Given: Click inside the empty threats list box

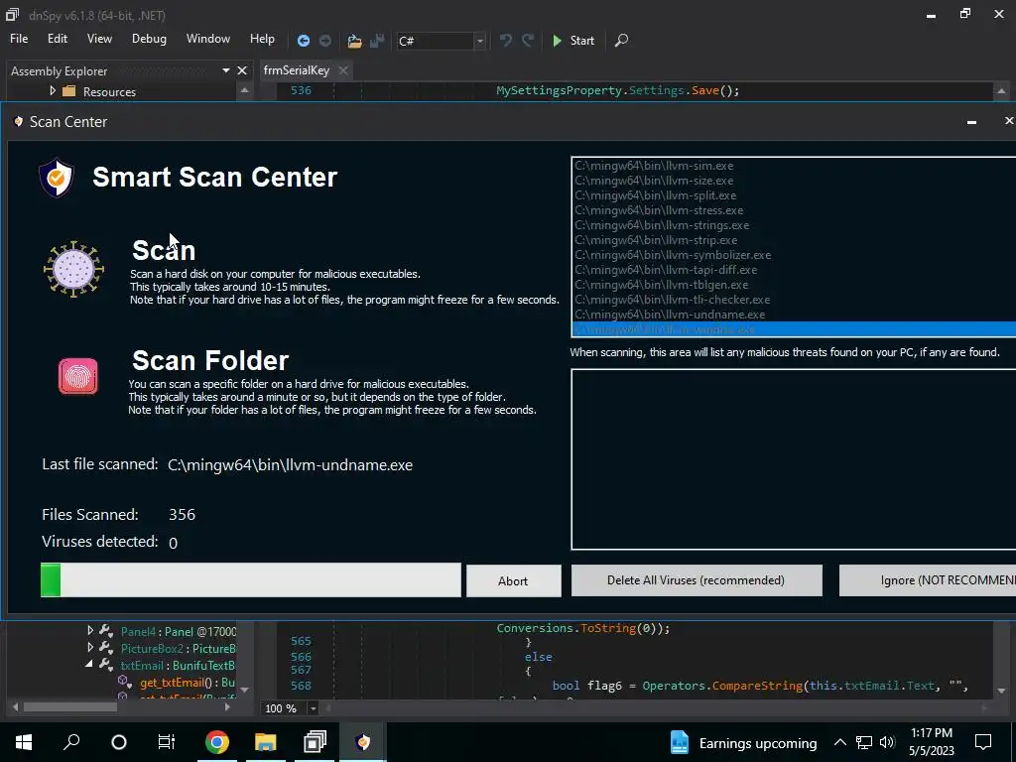Looking at the screenshot, I should [794, 459].
